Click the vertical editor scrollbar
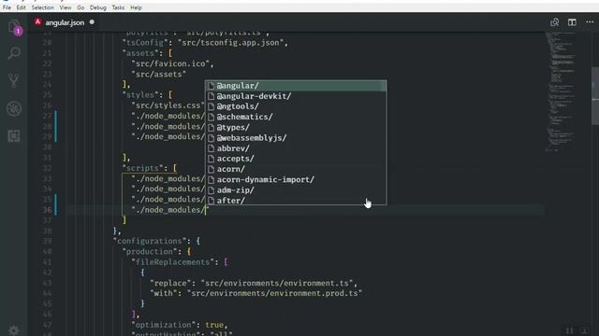Viewport: 599px width, 336px height. click(595, 95)
